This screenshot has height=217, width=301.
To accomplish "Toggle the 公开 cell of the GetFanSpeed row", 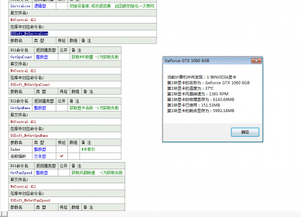I will (x=64, y=173).
